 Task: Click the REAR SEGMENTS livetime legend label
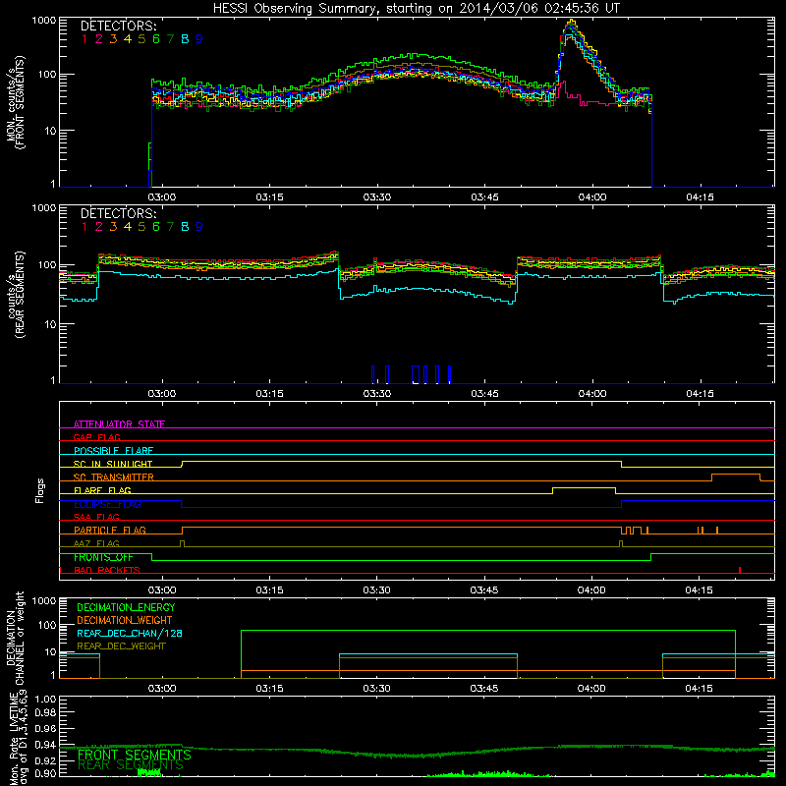click(131, 765)
